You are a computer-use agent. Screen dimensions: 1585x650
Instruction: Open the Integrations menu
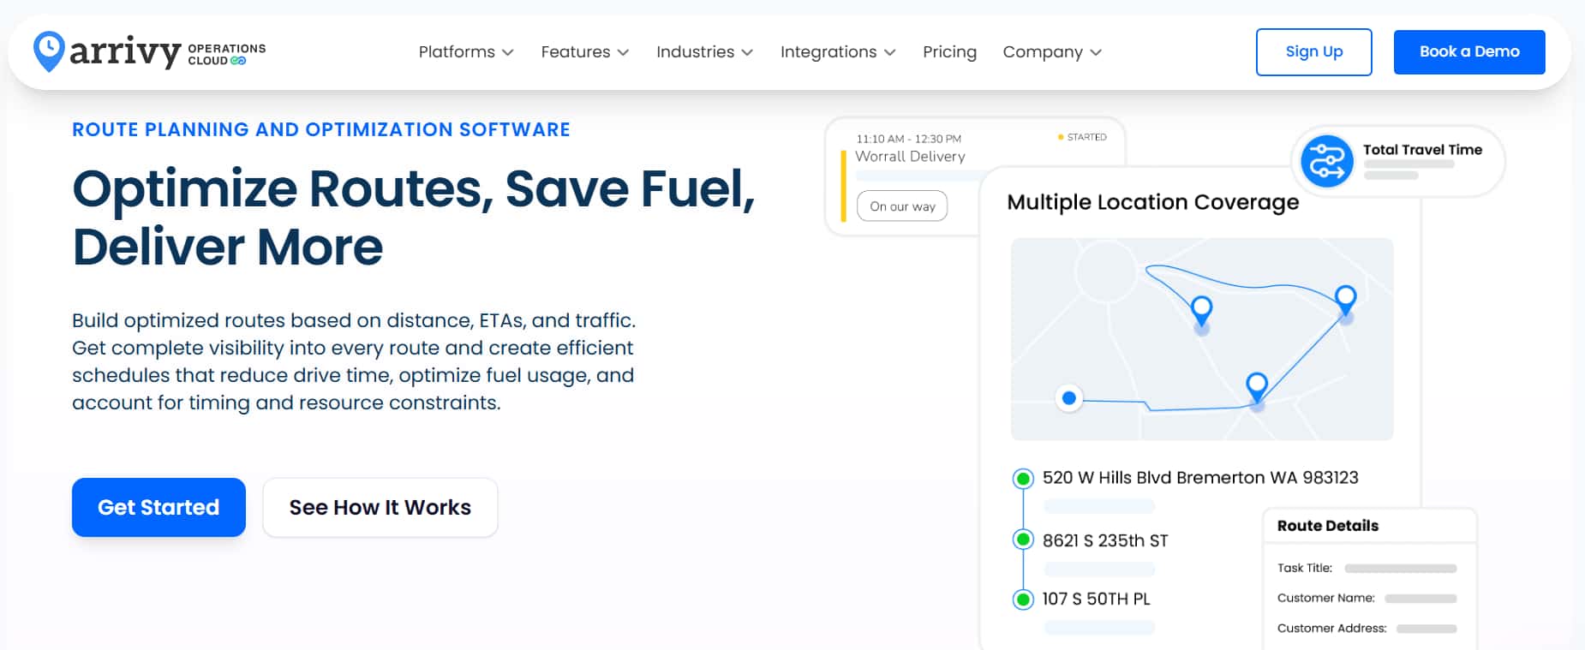pos(837,52)
